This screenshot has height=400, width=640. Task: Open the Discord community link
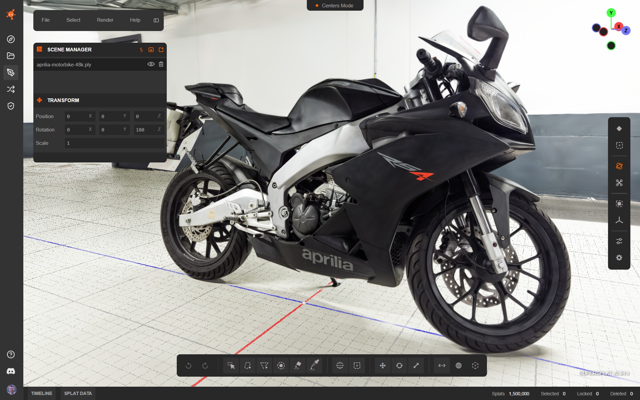(x=11, y=371)
